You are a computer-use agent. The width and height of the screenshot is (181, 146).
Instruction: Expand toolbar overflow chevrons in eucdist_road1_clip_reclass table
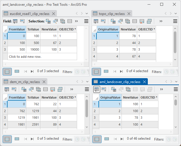click(x=76, y=21)
